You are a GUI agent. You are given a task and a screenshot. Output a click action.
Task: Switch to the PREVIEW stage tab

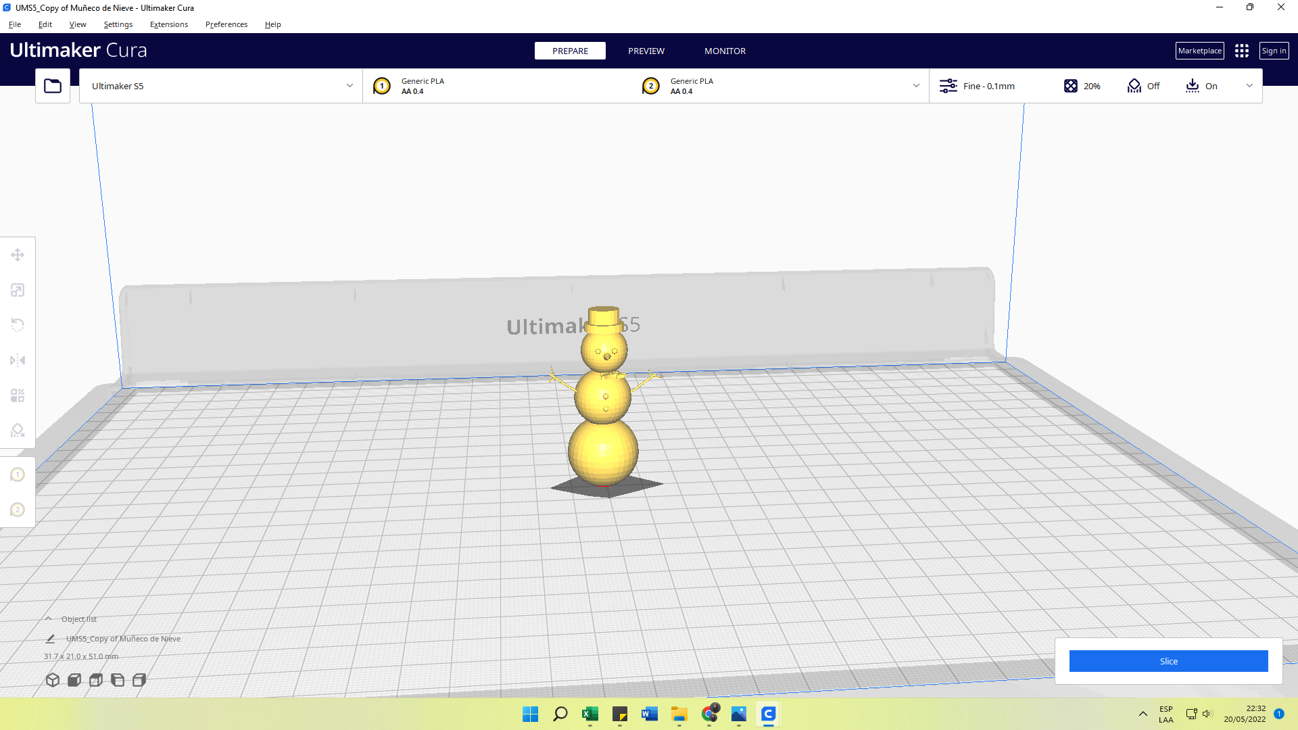tap(646, 51)
